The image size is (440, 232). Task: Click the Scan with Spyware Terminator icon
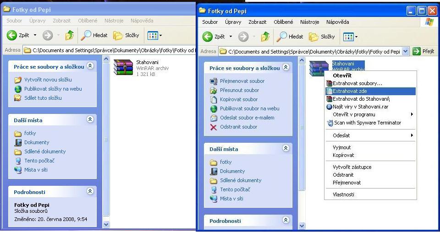(330, 123)
